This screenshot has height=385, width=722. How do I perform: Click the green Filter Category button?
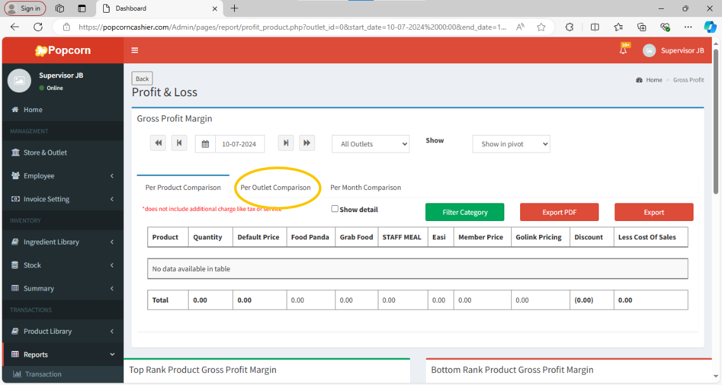tap(464, 212)
